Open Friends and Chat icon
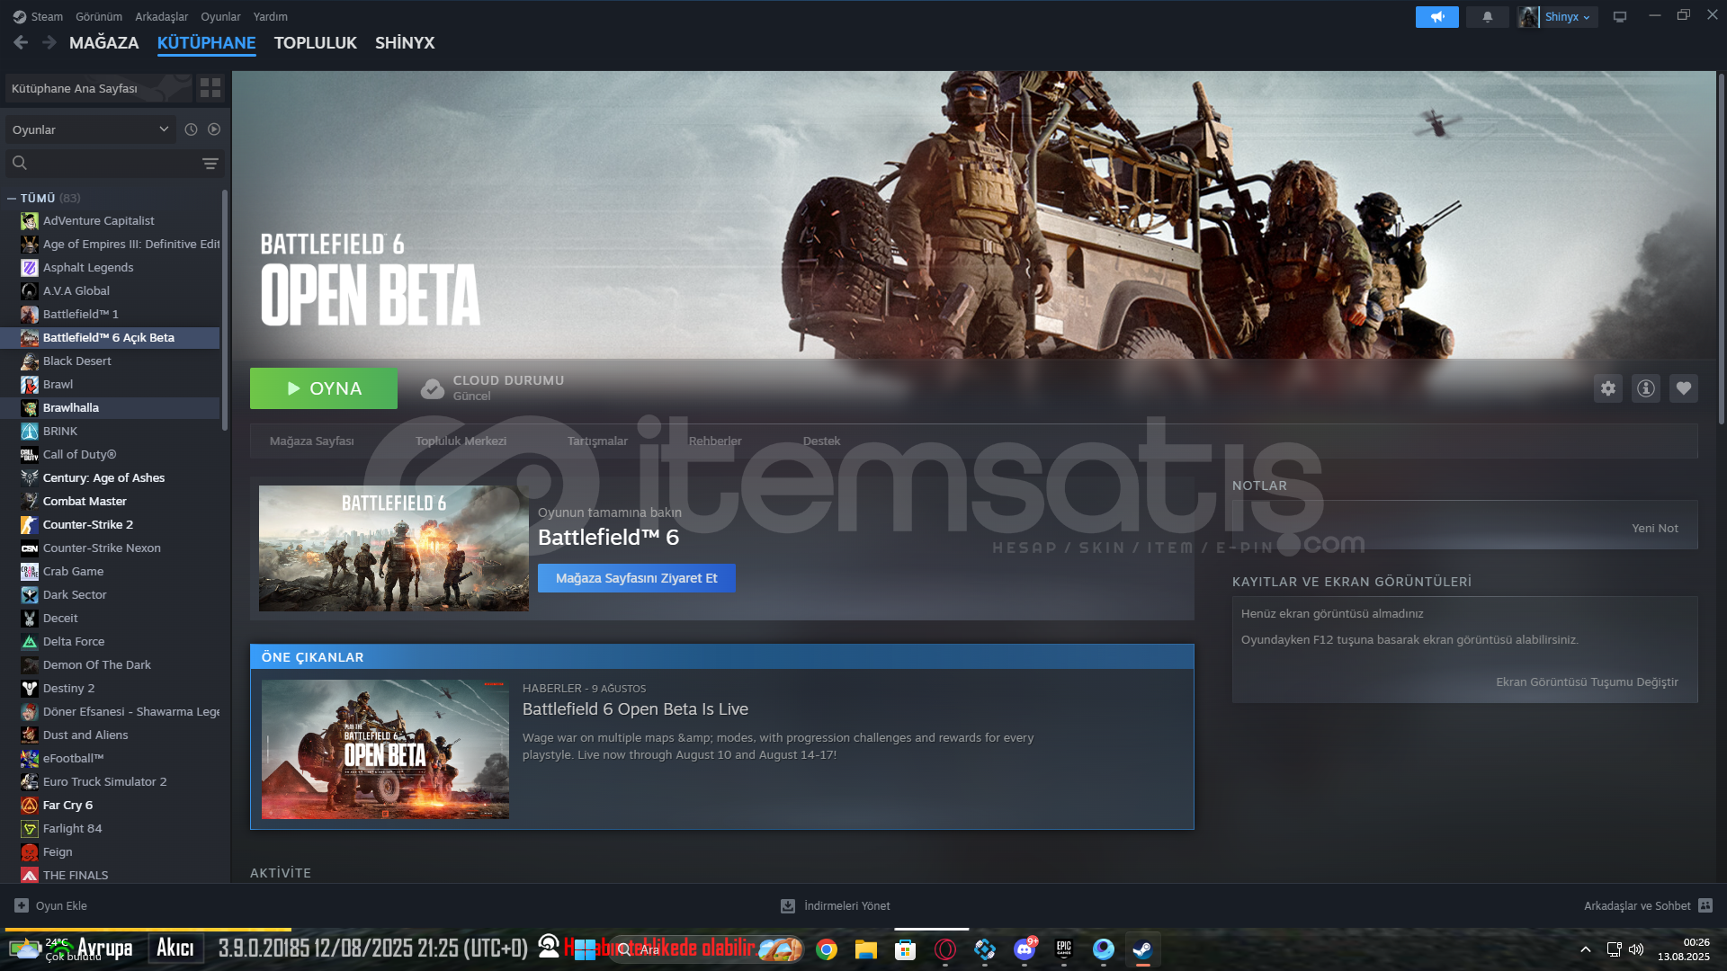1727x971 pixels. [x=1705, y=905]
